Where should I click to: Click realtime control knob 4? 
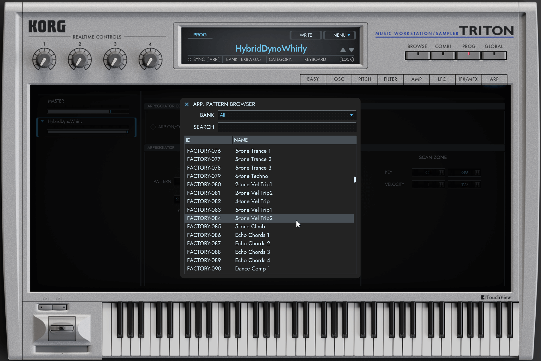pos(150,59)
